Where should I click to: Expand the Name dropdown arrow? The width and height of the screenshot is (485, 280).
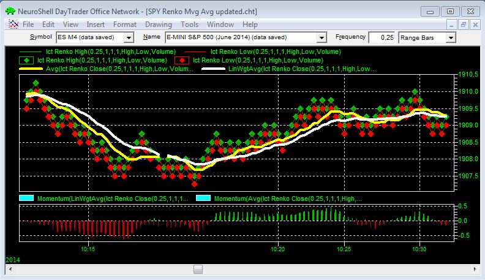[x=321, y=38]
